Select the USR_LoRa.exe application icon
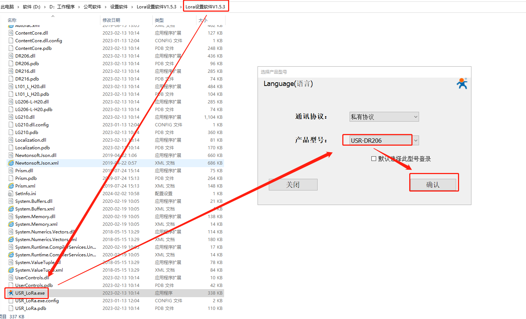 tap(11, 293)
